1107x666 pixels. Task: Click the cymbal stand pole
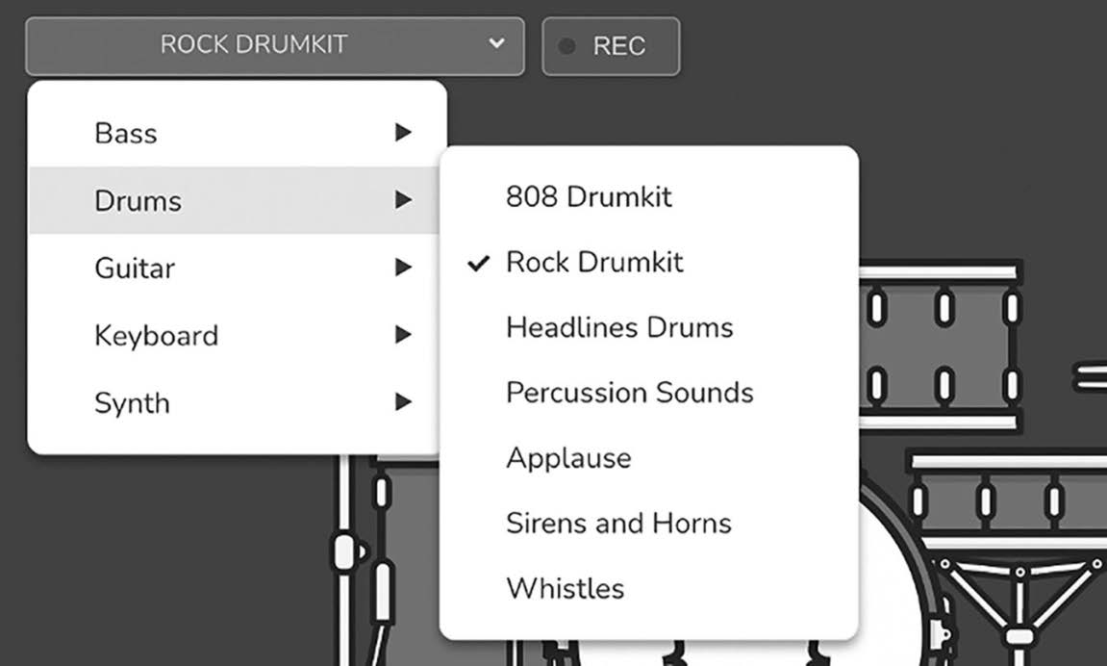pos(343,558)
